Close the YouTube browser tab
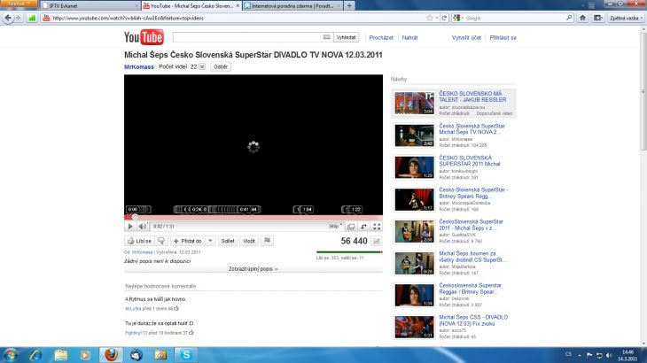The image size is (647, 363). 238,6
